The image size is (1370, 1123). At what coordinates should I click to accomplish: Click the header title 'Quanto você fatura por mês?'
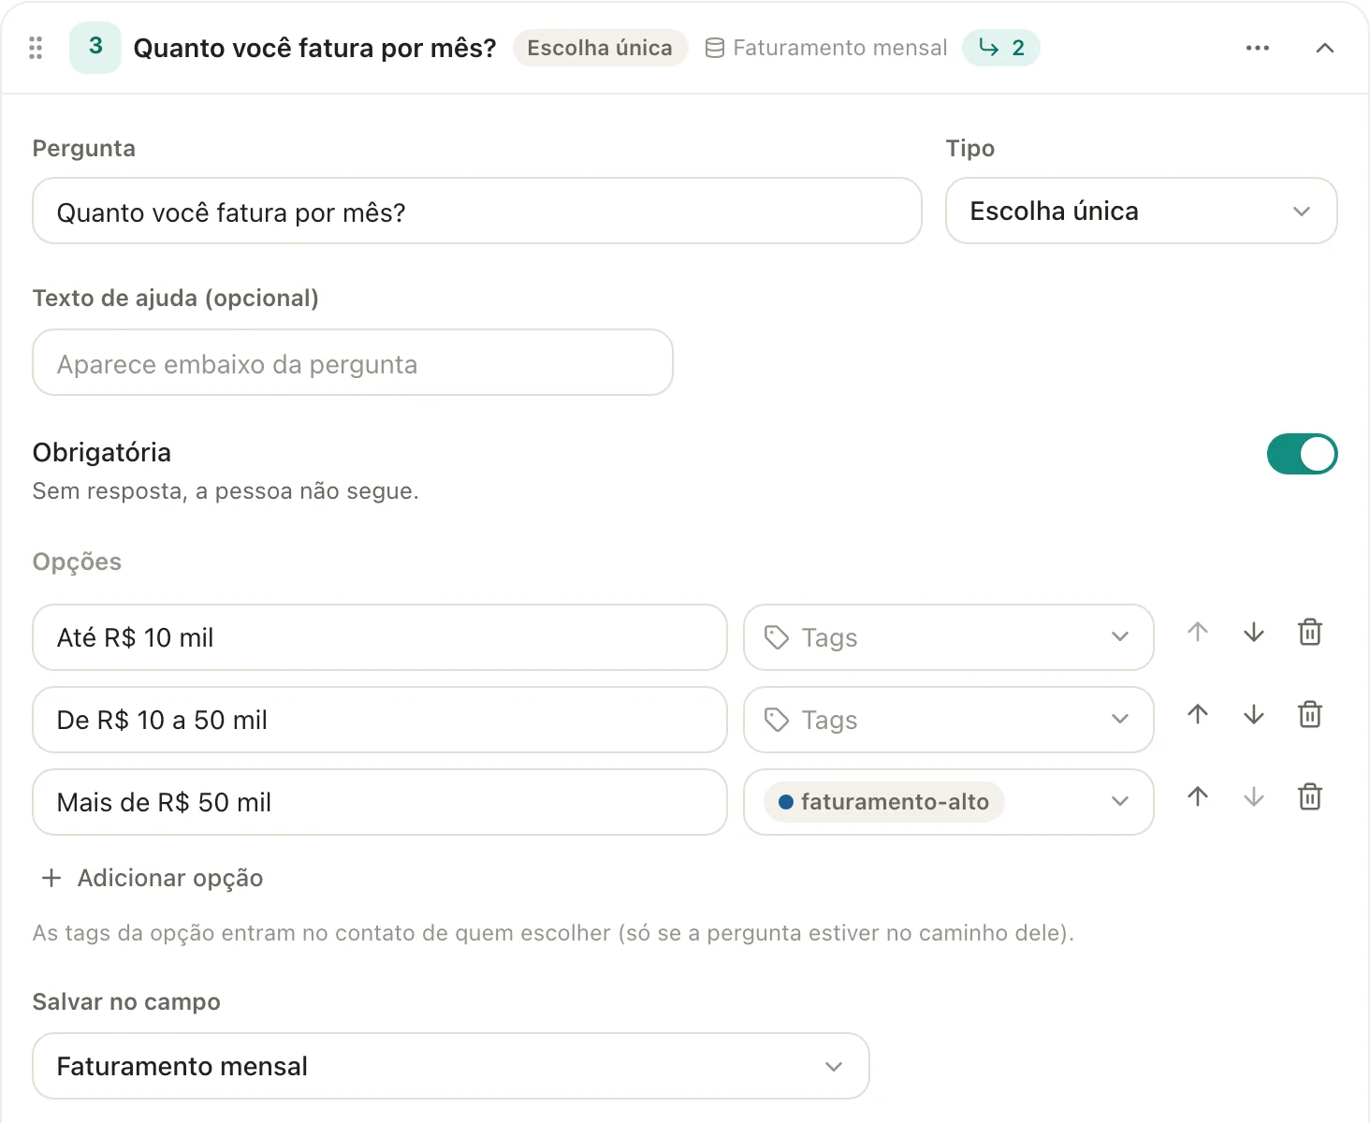pyautogui.click(x=314, y=48)
